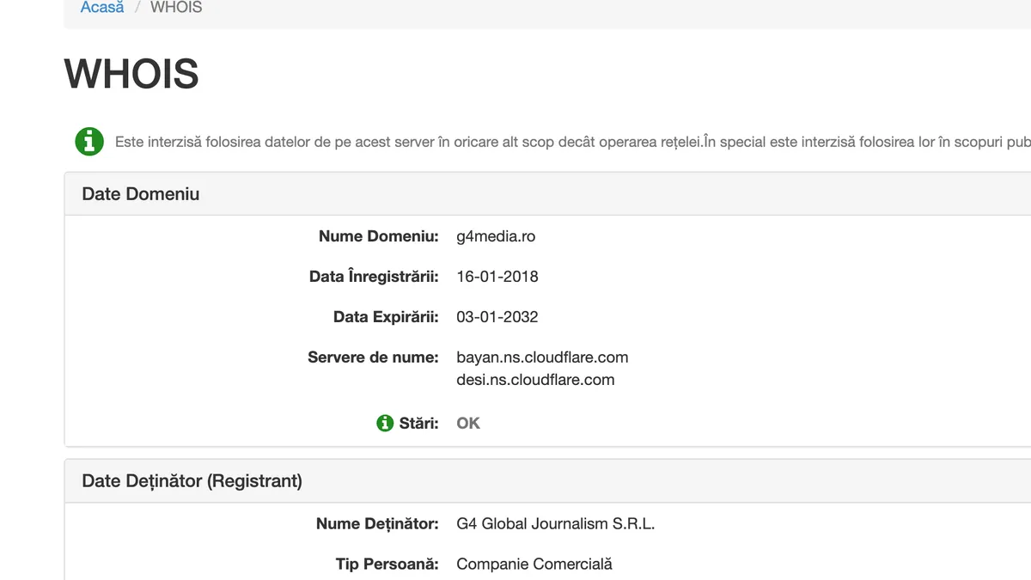Open the Acasă breadcrumb link
Image resolution: width=1031 pixels, height=580 pixels.
click(102, 8)
